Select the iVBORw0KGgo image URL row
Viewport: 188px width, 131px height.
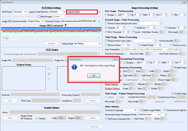(51, 31)
